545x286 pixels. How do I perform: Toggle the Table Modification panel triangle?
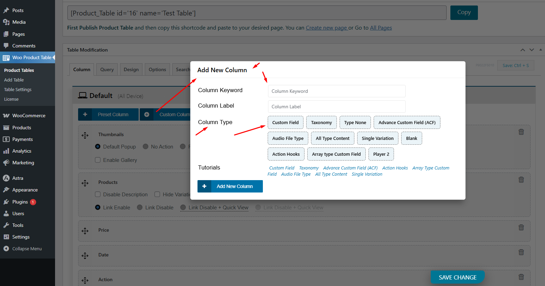[541, 49]
